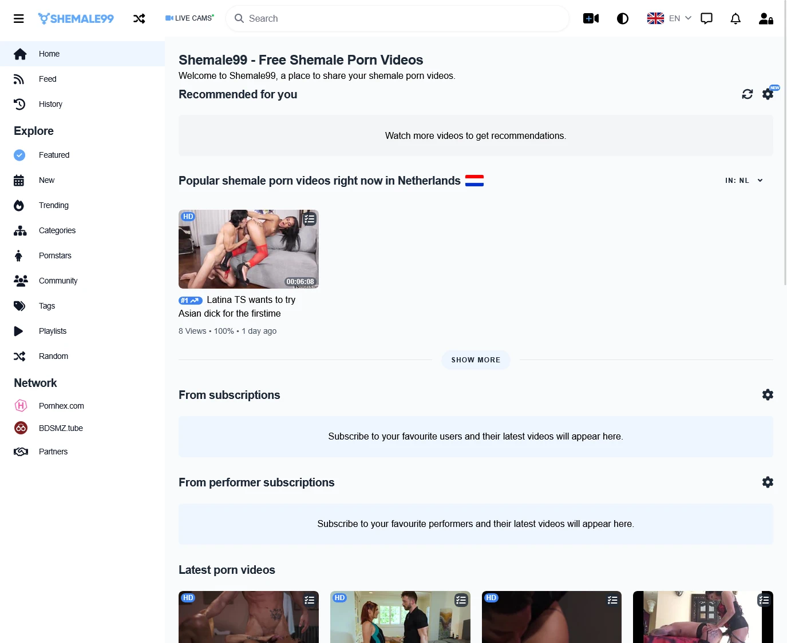This screenshot has height=643, width=787.
Task: Open History in the sidebar
Action: click(x=82, y=104)
